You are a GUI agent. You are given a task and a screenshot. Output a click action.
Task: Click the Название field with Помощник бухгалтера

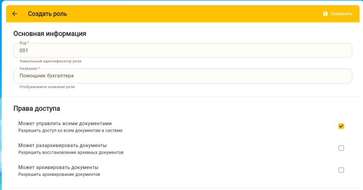click(183, 76)
